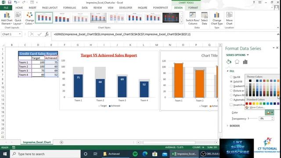The image size is (281, 158).
Task: Click the Excel Help question mark icon
Action: click(x=254, y=2)
